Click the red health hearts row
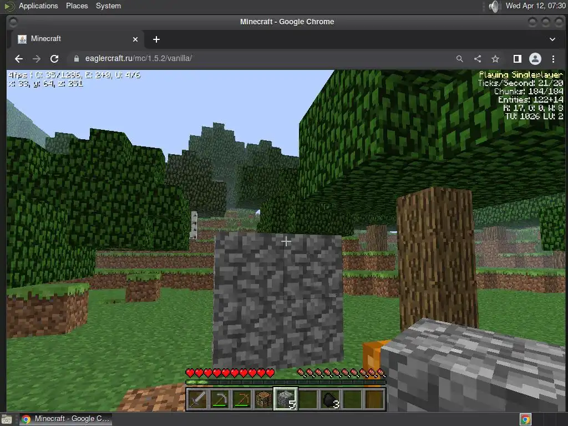The height and width of the screenshot is (426, 568). 230,373
